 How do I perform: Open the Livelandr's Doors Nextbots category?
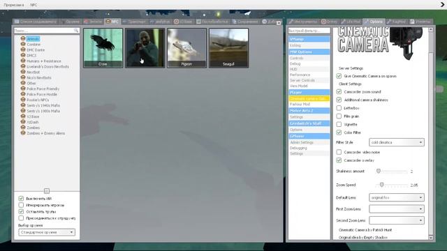tap(47, 66)
